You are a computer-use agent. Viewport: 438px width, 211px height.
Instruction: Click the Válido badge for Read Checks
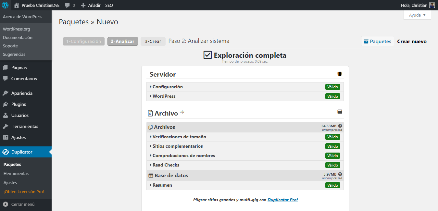click(x=333, y=165)
